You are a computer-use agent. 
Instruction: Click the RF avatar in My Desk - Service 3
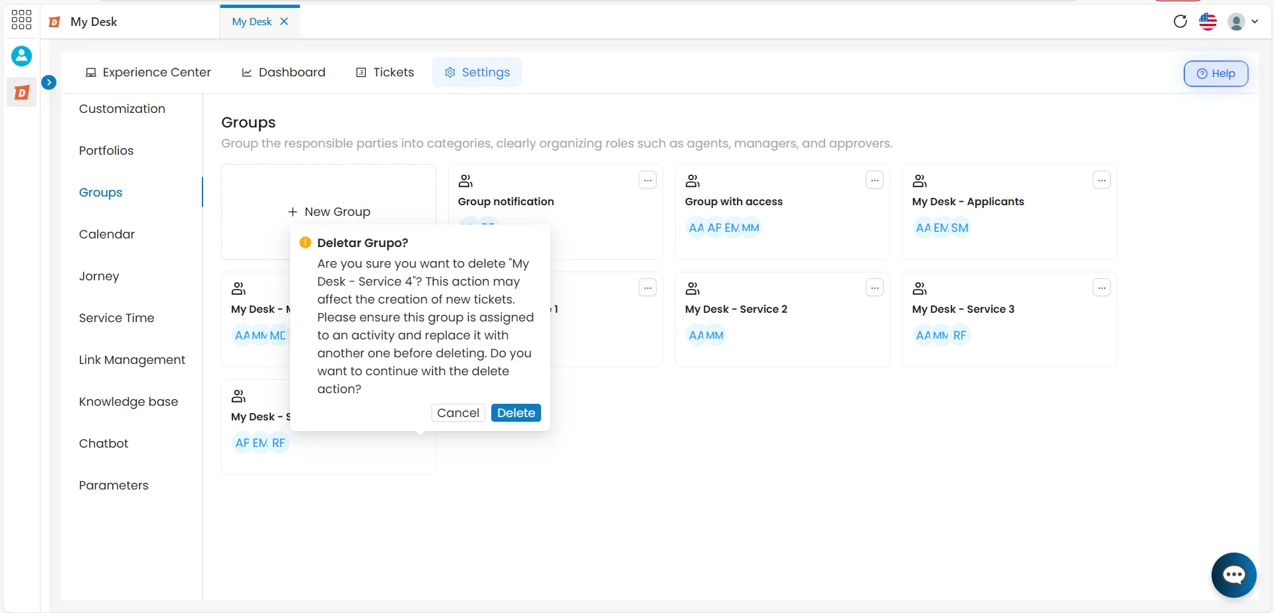point(960,335)
